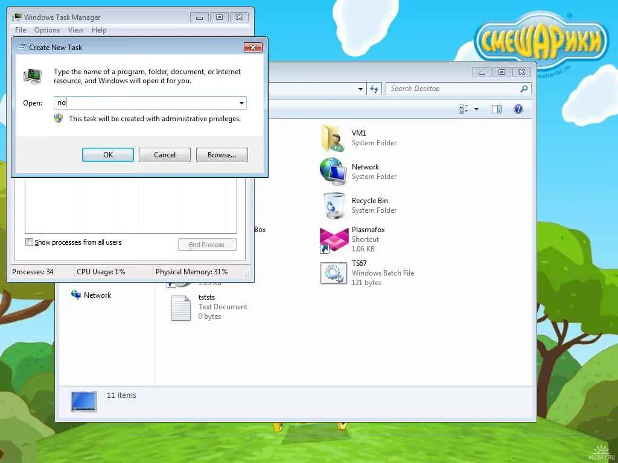
Task: Select the Plasmafox shortcut icon
Action: tap(334, 239)
